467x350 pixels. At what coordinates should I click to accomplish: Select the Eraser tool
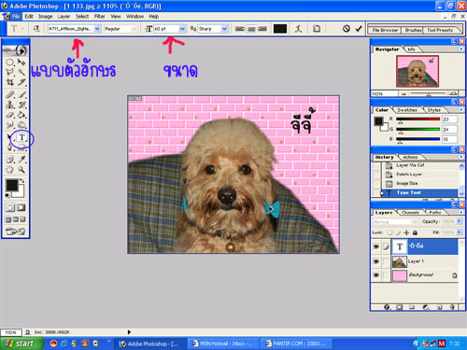pyautogui.click(x=10, y=115)
